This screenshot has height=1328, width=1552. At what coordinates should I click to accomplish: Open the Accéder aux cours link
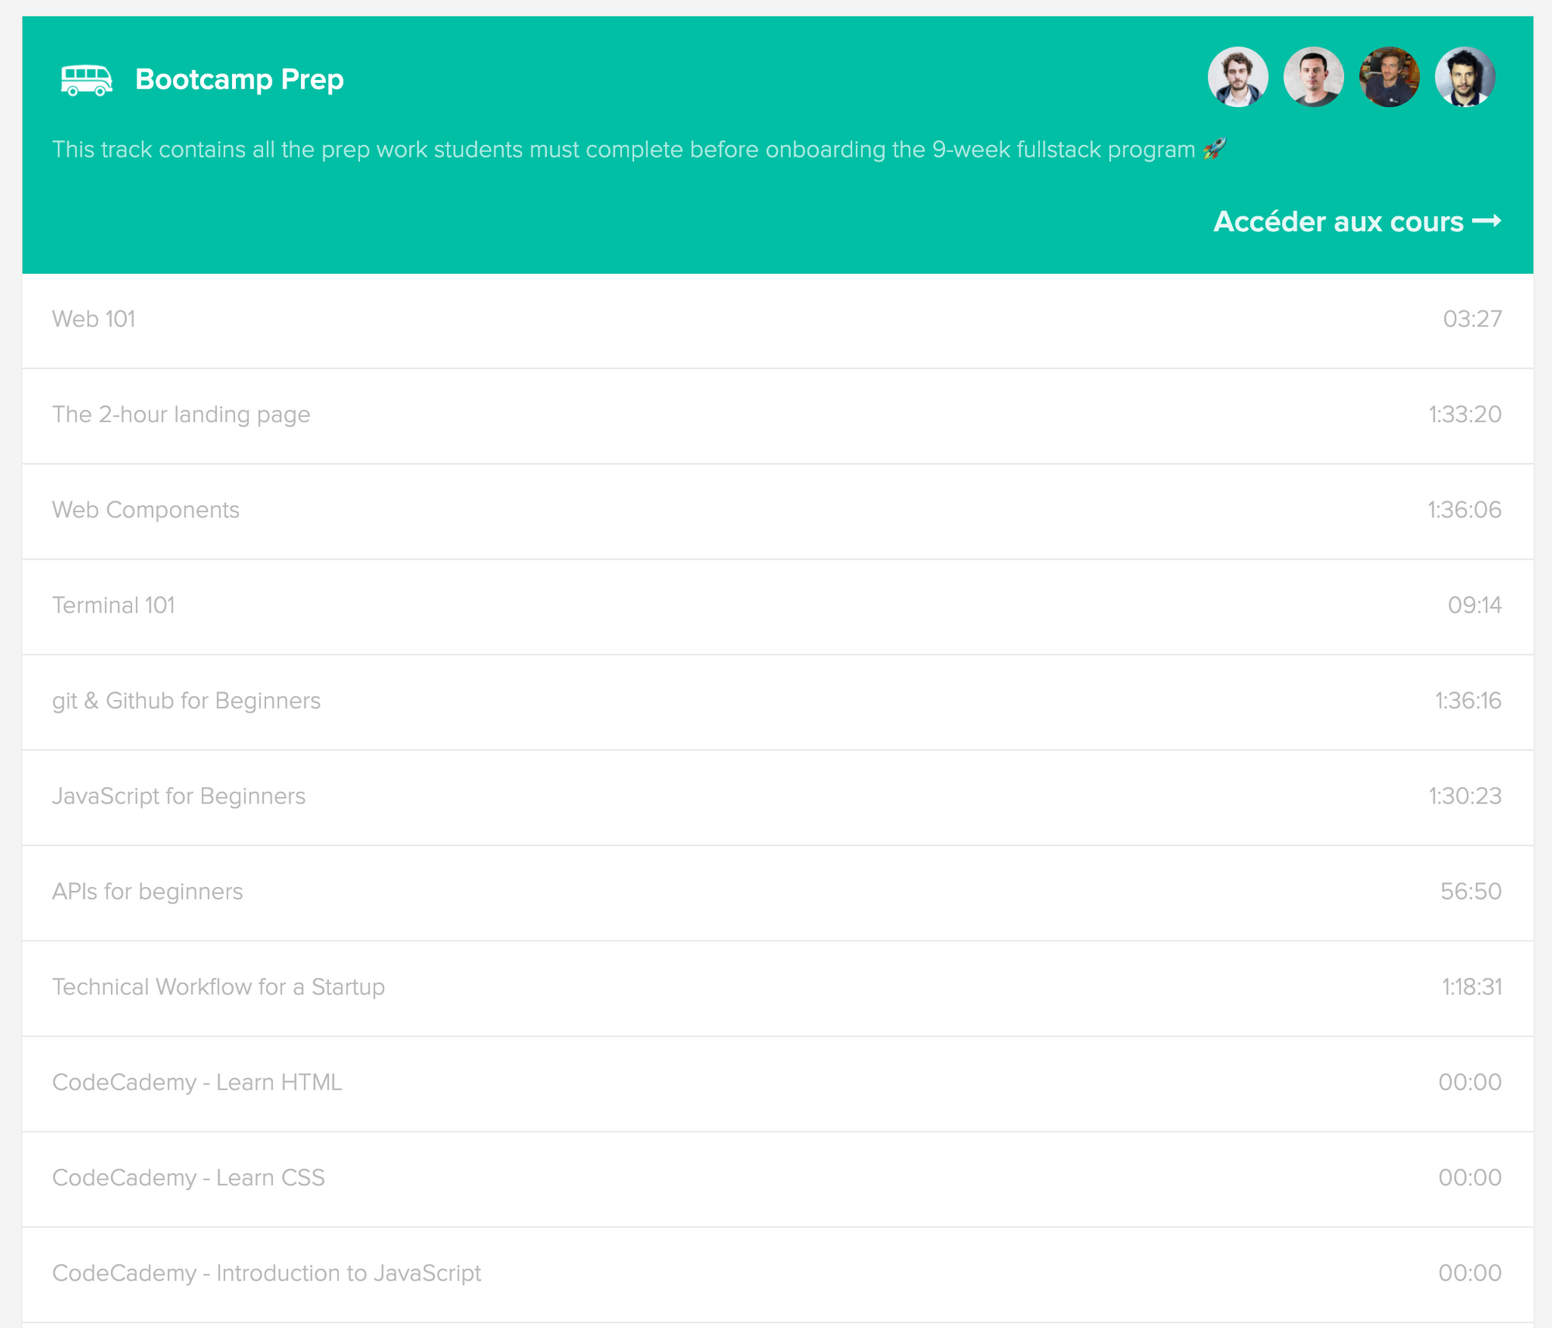(1338, 222)
